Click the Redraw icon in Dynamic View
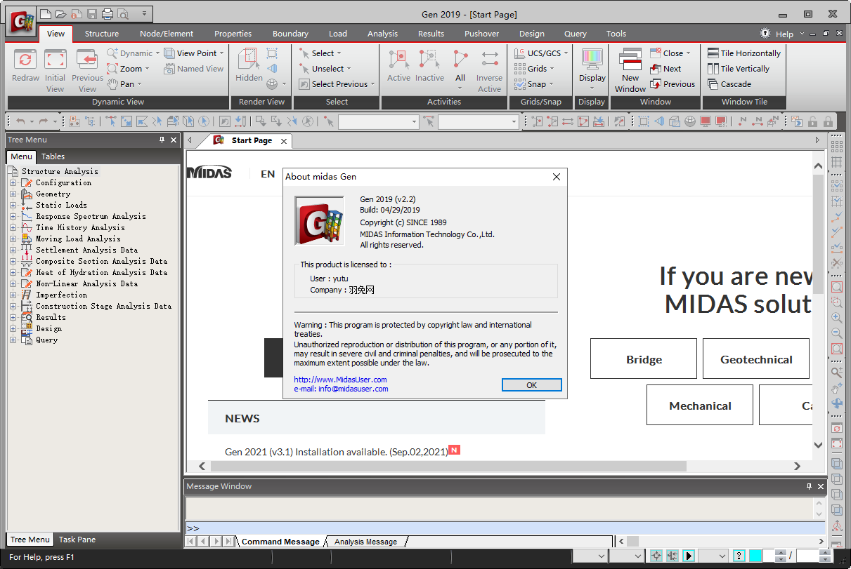The height and width of the screenshot is (569, 851). 25,61
